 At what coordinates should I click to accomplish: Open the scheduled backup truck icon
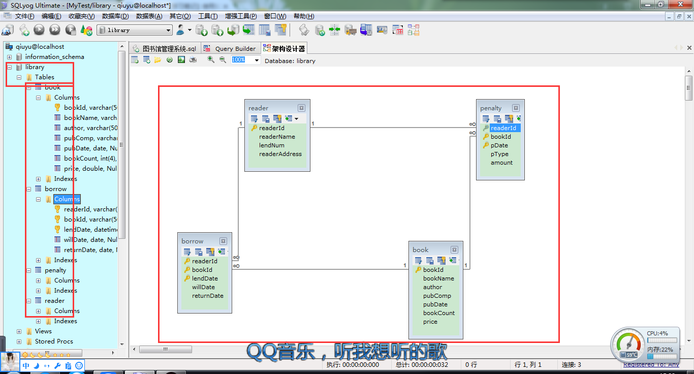351,30
